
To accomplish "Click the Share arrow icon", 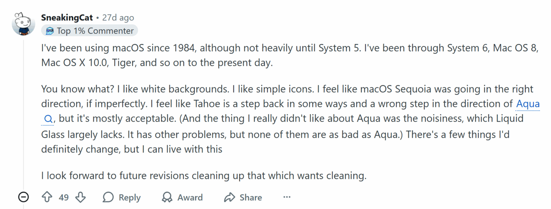I will coord(230,197).
